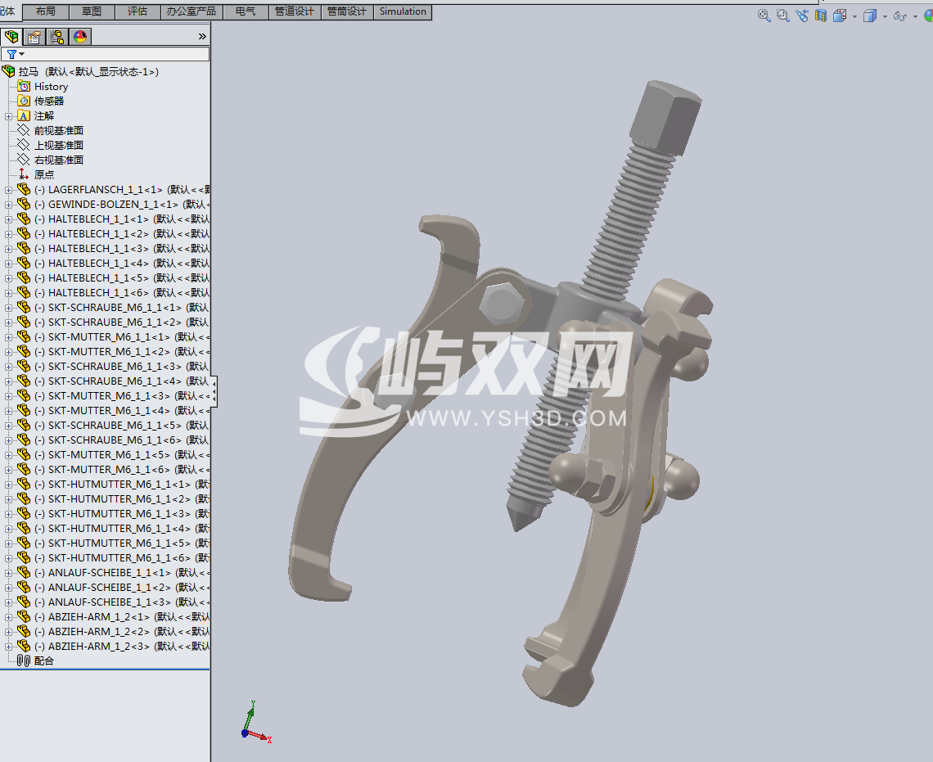This screenshot has height=762, width=933.
Task: Click the Previous View icon
Action: point(802,16)
